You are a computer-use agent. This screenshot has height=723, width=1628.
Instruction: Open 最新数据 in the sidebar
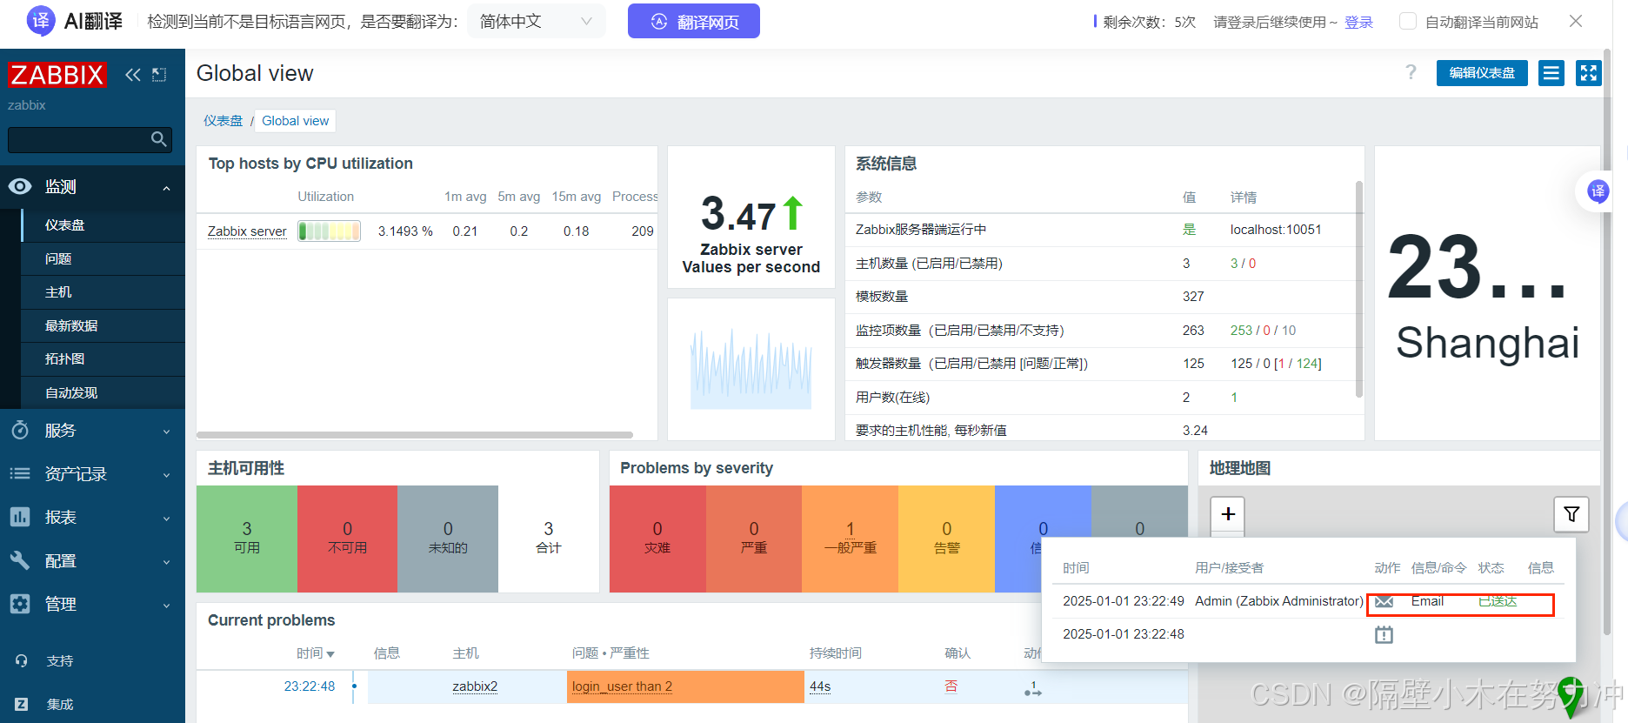[x=71, y=325]
